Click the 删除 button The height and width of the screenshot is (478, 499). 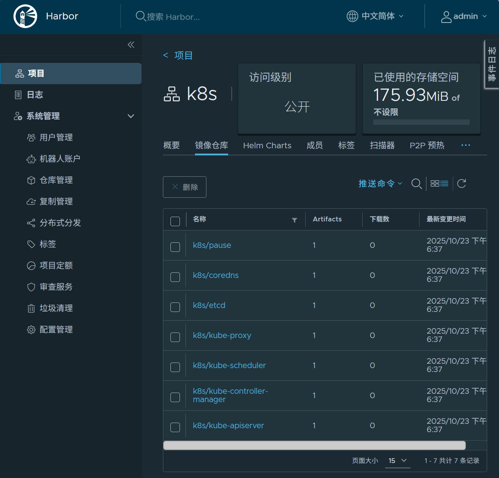point(185,187)
